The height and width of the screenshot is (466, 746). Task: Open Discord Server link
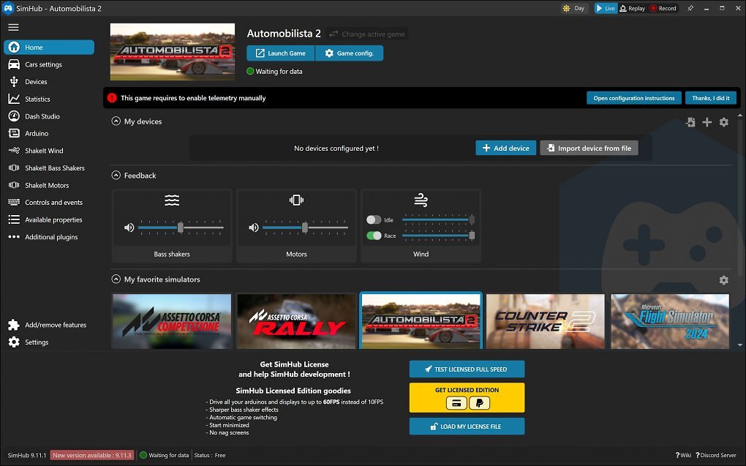716,455
